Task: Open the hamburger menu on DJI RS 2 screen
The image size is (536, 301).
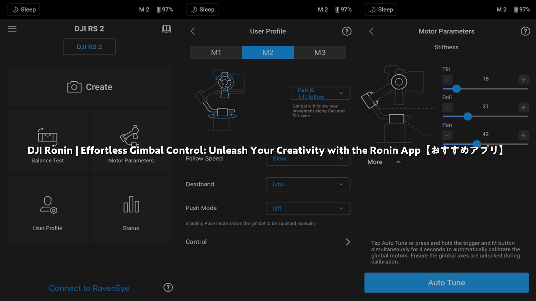Action: coord(12,29)
